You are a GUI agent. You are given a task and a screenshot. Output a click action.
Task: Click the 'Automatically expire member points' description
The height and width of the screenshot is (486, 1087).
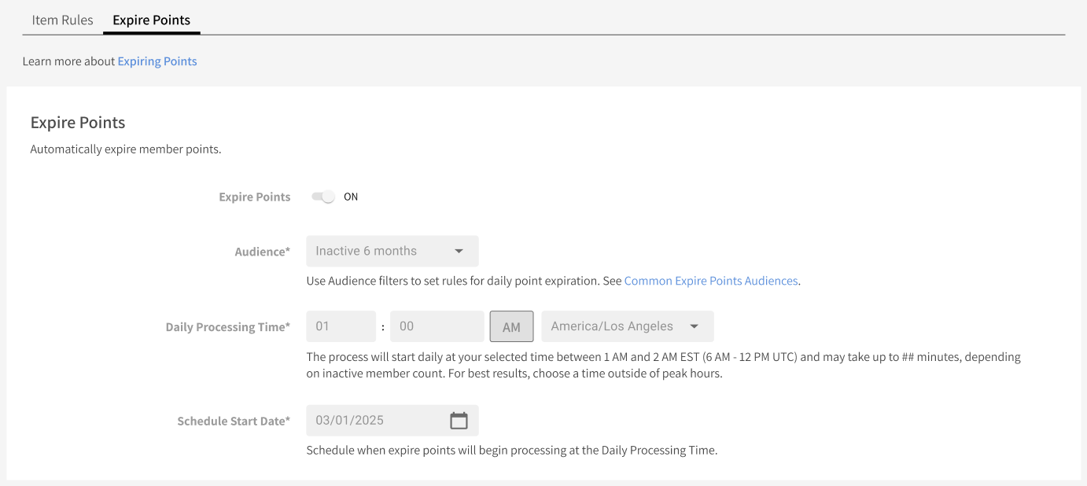(x=126, y=149)
